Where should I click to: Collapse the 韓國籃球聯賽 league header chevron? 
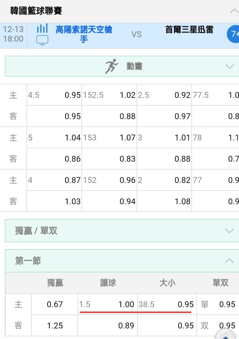pyautogui.click(x=234, y=11)
